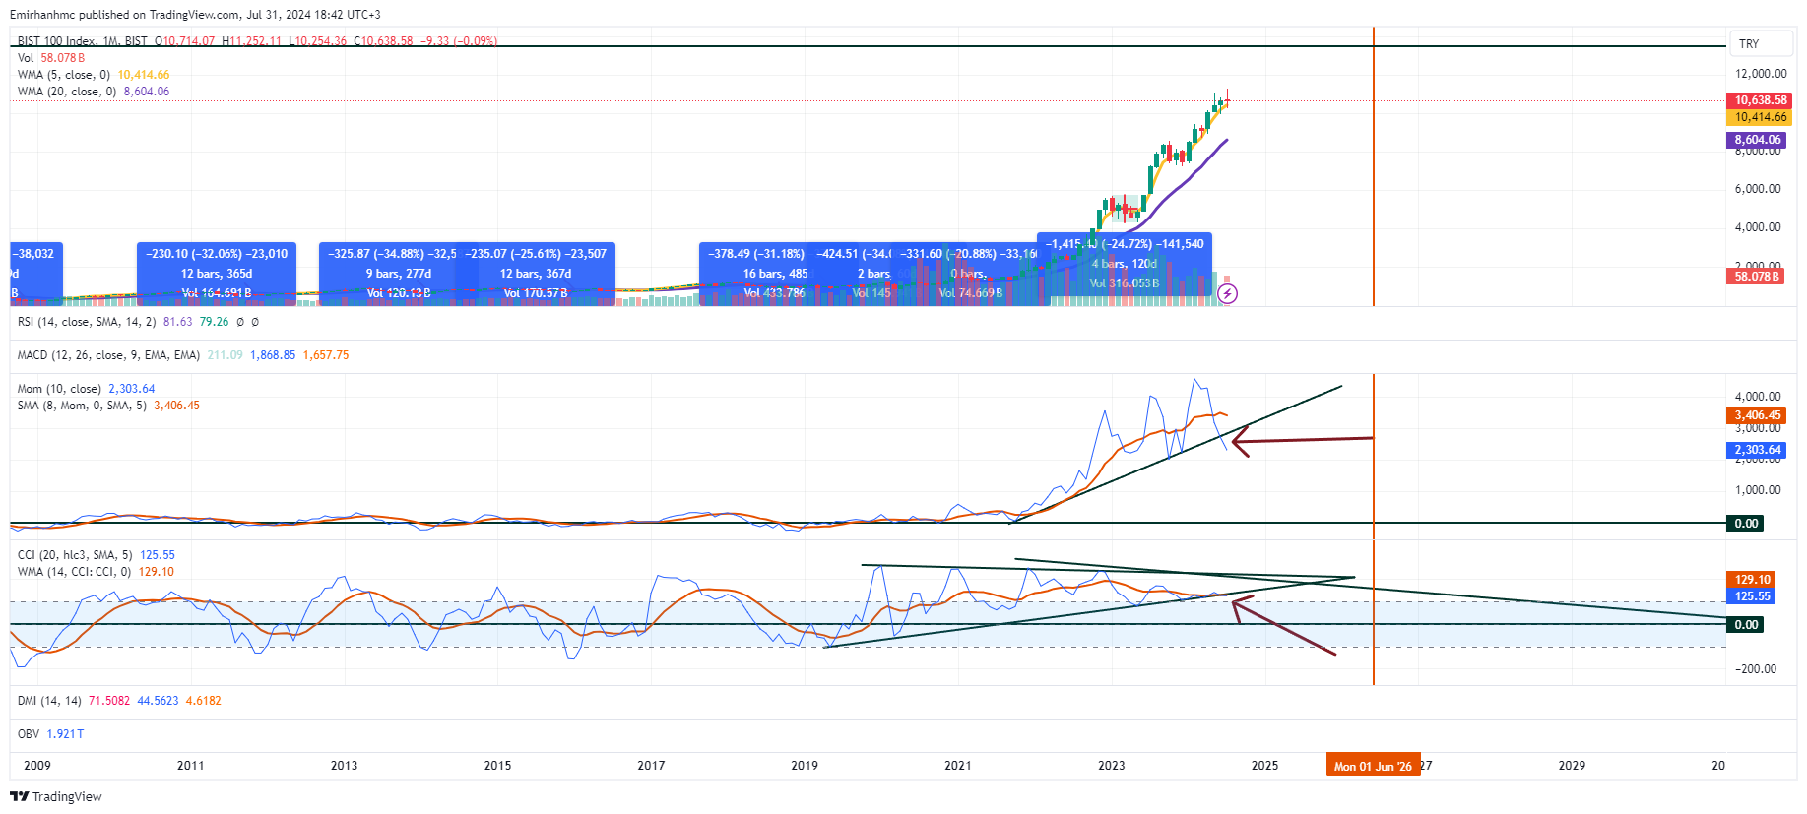The width and height of the screenshot is (1807, 814).
Task: Click 2013 on the time axis
Action: 345,766
